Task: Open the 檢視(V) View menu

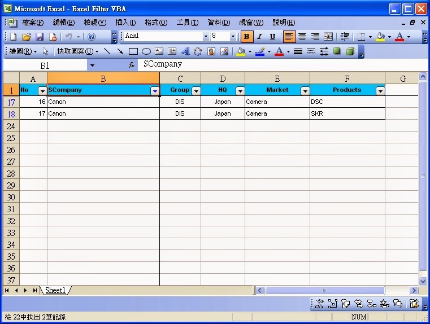Action: (95, 23)
